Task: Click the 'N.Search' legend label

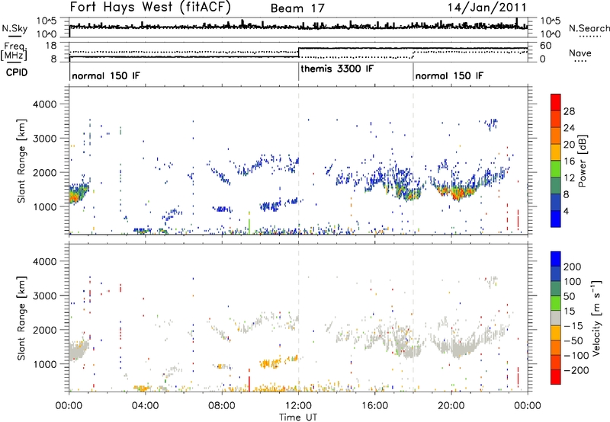Action: click(589, 28)
